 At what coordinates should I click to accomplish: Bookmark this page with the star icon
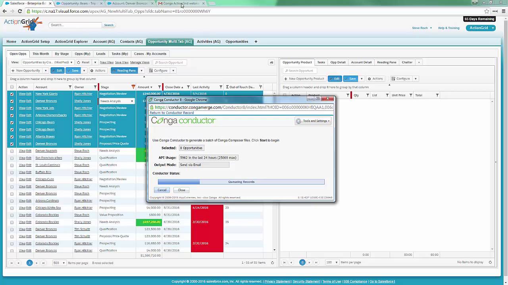coord(487,11)
